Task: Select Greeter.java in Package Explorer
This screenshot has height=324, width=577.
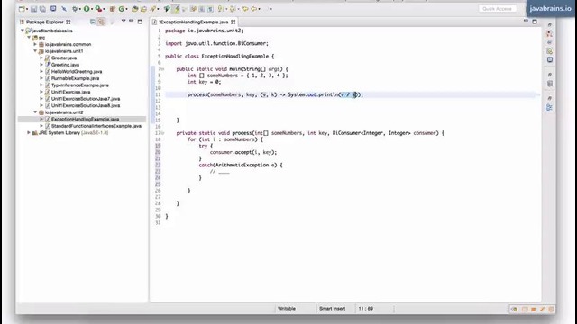Action: 64,58
